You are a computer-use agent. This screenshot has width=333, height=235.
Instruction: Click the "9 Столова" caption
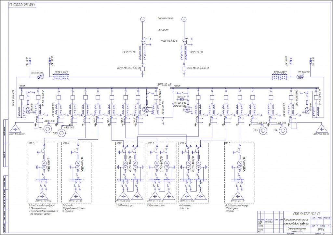click(68, 205)
